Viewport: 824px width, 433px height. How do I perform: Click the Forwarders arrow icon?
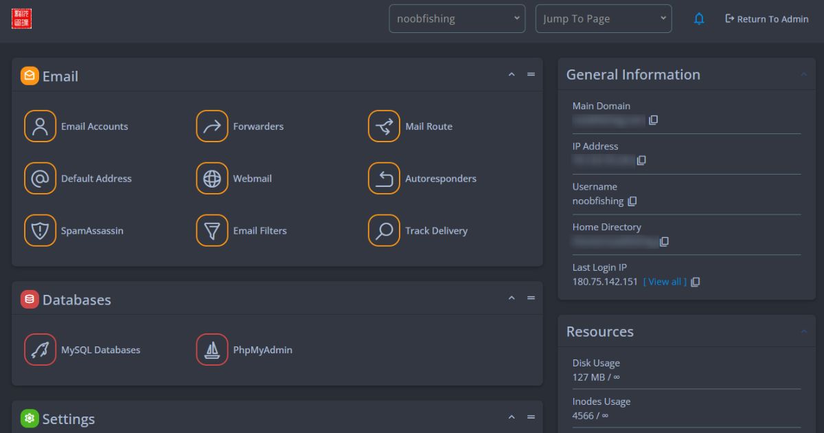[x=212, y=126]
